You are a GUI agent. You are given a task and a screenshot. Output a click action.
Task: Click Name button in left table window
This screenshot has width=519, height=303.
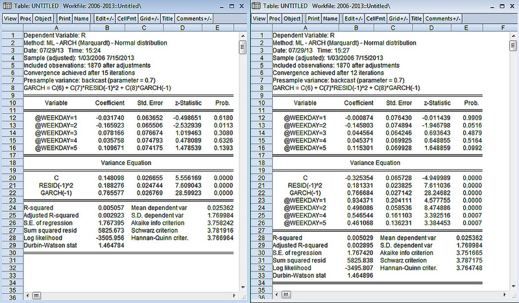coord(81,19)
